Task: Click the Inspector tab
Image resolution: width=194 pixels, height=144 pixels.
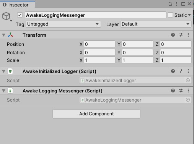Action: pos(17,5)
